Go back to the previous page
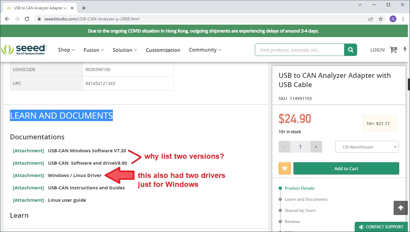The height and width of the screenshot is (232, 410). (x=7, y=19)
